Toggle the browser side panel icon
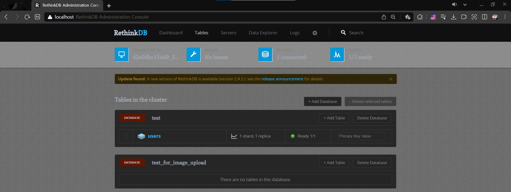 pos(485,17)
